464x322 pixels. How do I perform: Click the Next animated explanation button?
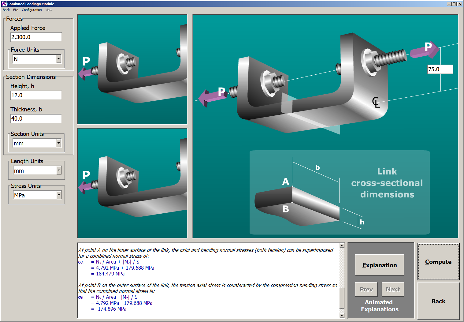(x=393, y=289)
